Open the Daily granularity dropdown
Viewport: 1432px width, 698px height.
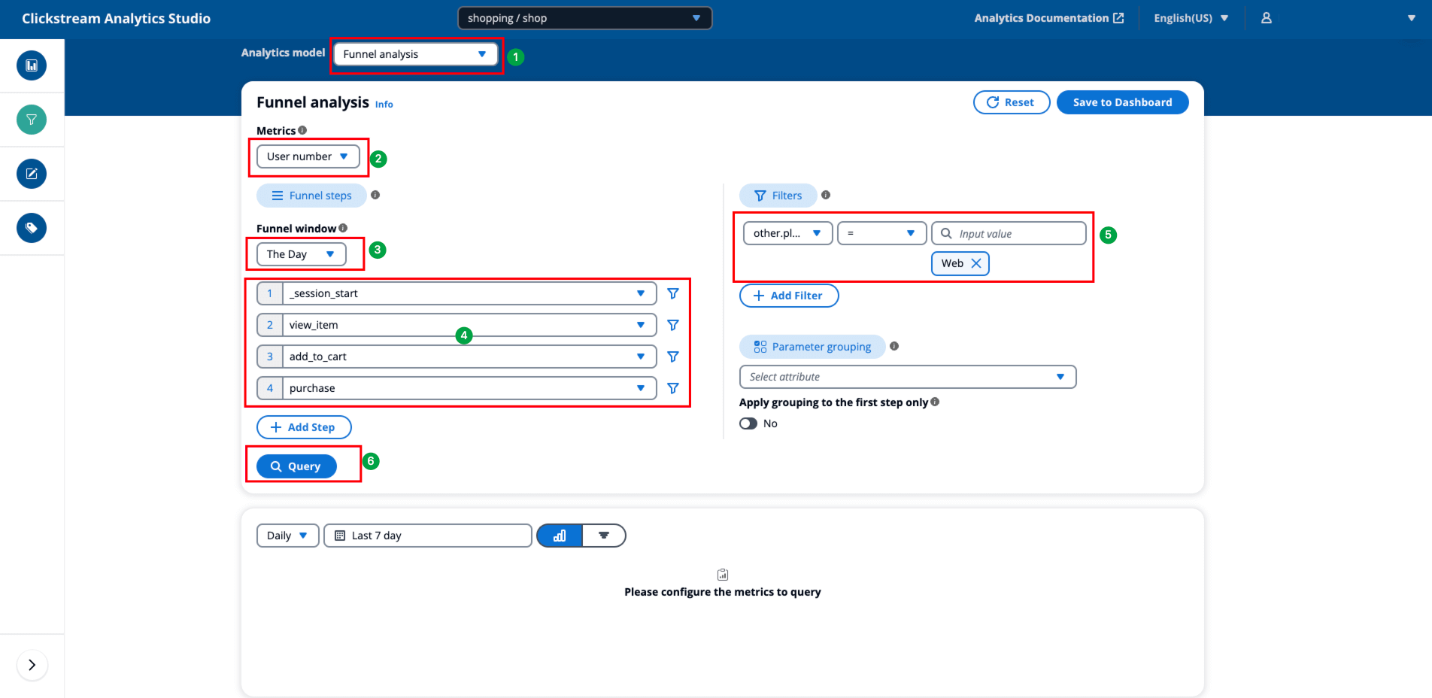point(287,536)
